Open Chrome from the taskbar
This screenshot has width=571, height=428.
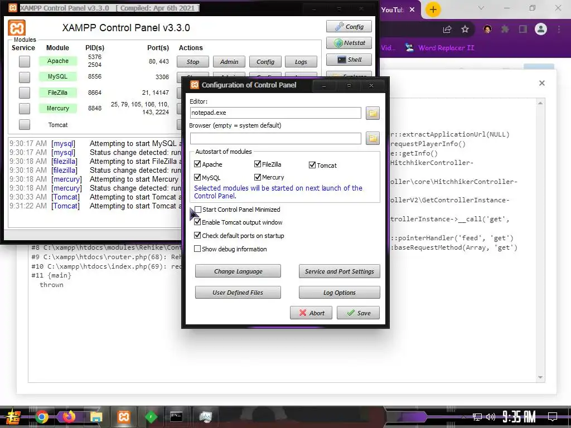pos(42,417)
